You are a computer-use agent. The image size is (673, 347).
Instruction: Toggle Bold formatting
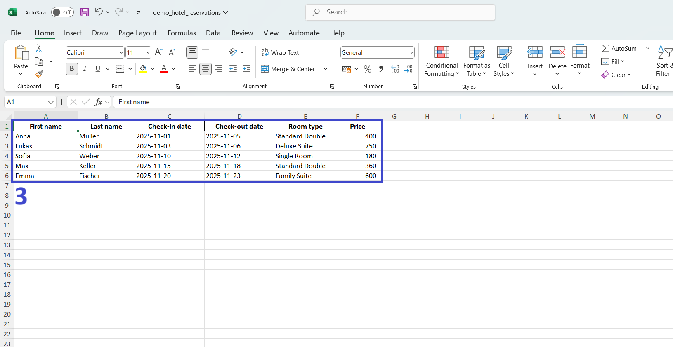(72, 69)
